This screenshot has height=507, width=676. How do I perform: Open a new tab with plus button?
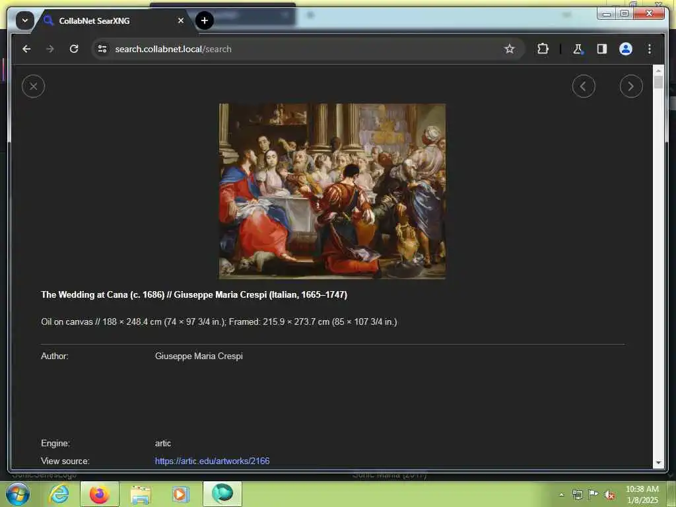205,20
